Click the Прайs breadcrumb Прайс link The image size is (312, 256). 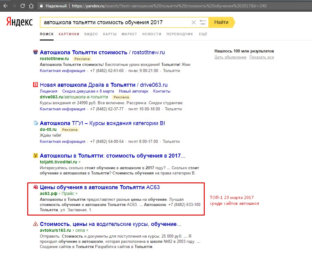tap(68, 193)
